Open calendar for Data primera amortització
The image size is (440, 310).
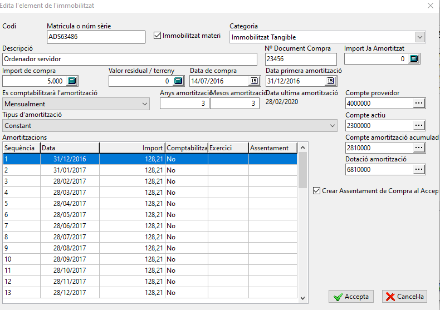(330, 81)
